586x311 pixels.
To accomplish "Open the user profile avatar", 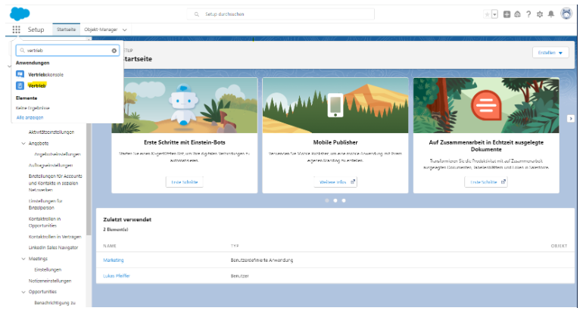I will tap(566, 14).
